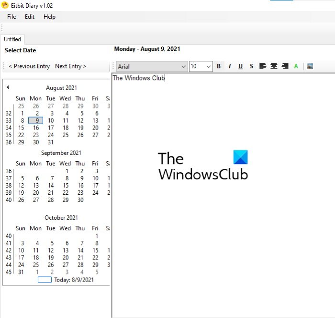Select October 25 in the calendar
This screenshot has height=318, width=335.
[x=36, y=265]
